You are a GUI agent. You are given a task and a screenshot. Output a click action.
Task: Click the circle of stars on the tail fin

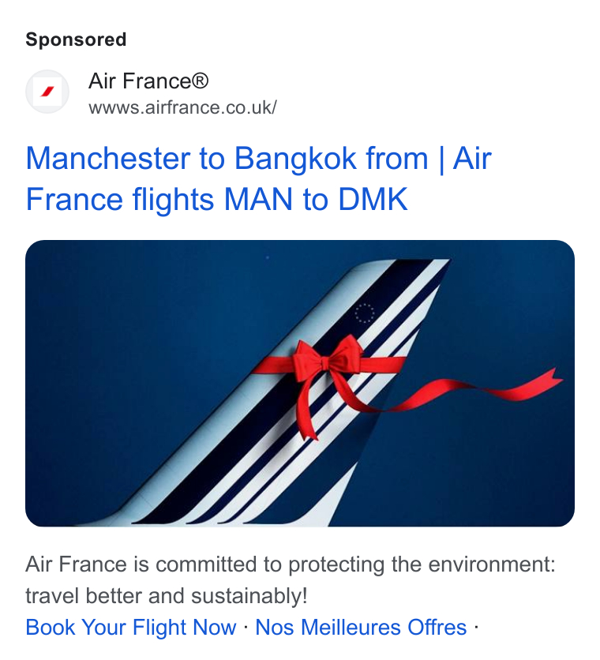click(x=364, y=313)
